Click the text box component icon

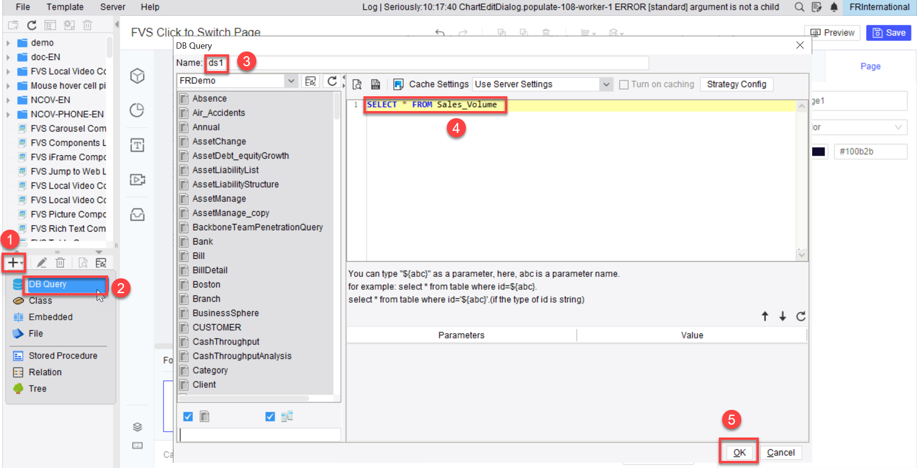tap(137, 145)
